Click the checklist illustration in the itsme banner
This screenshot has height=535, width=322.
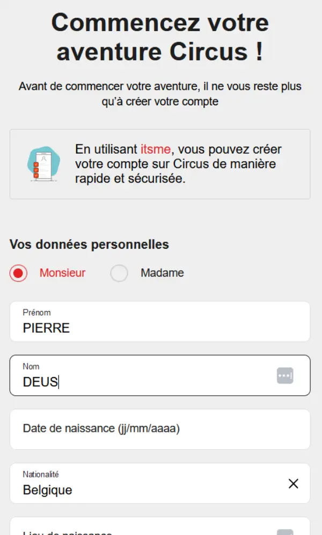(43, 164)
